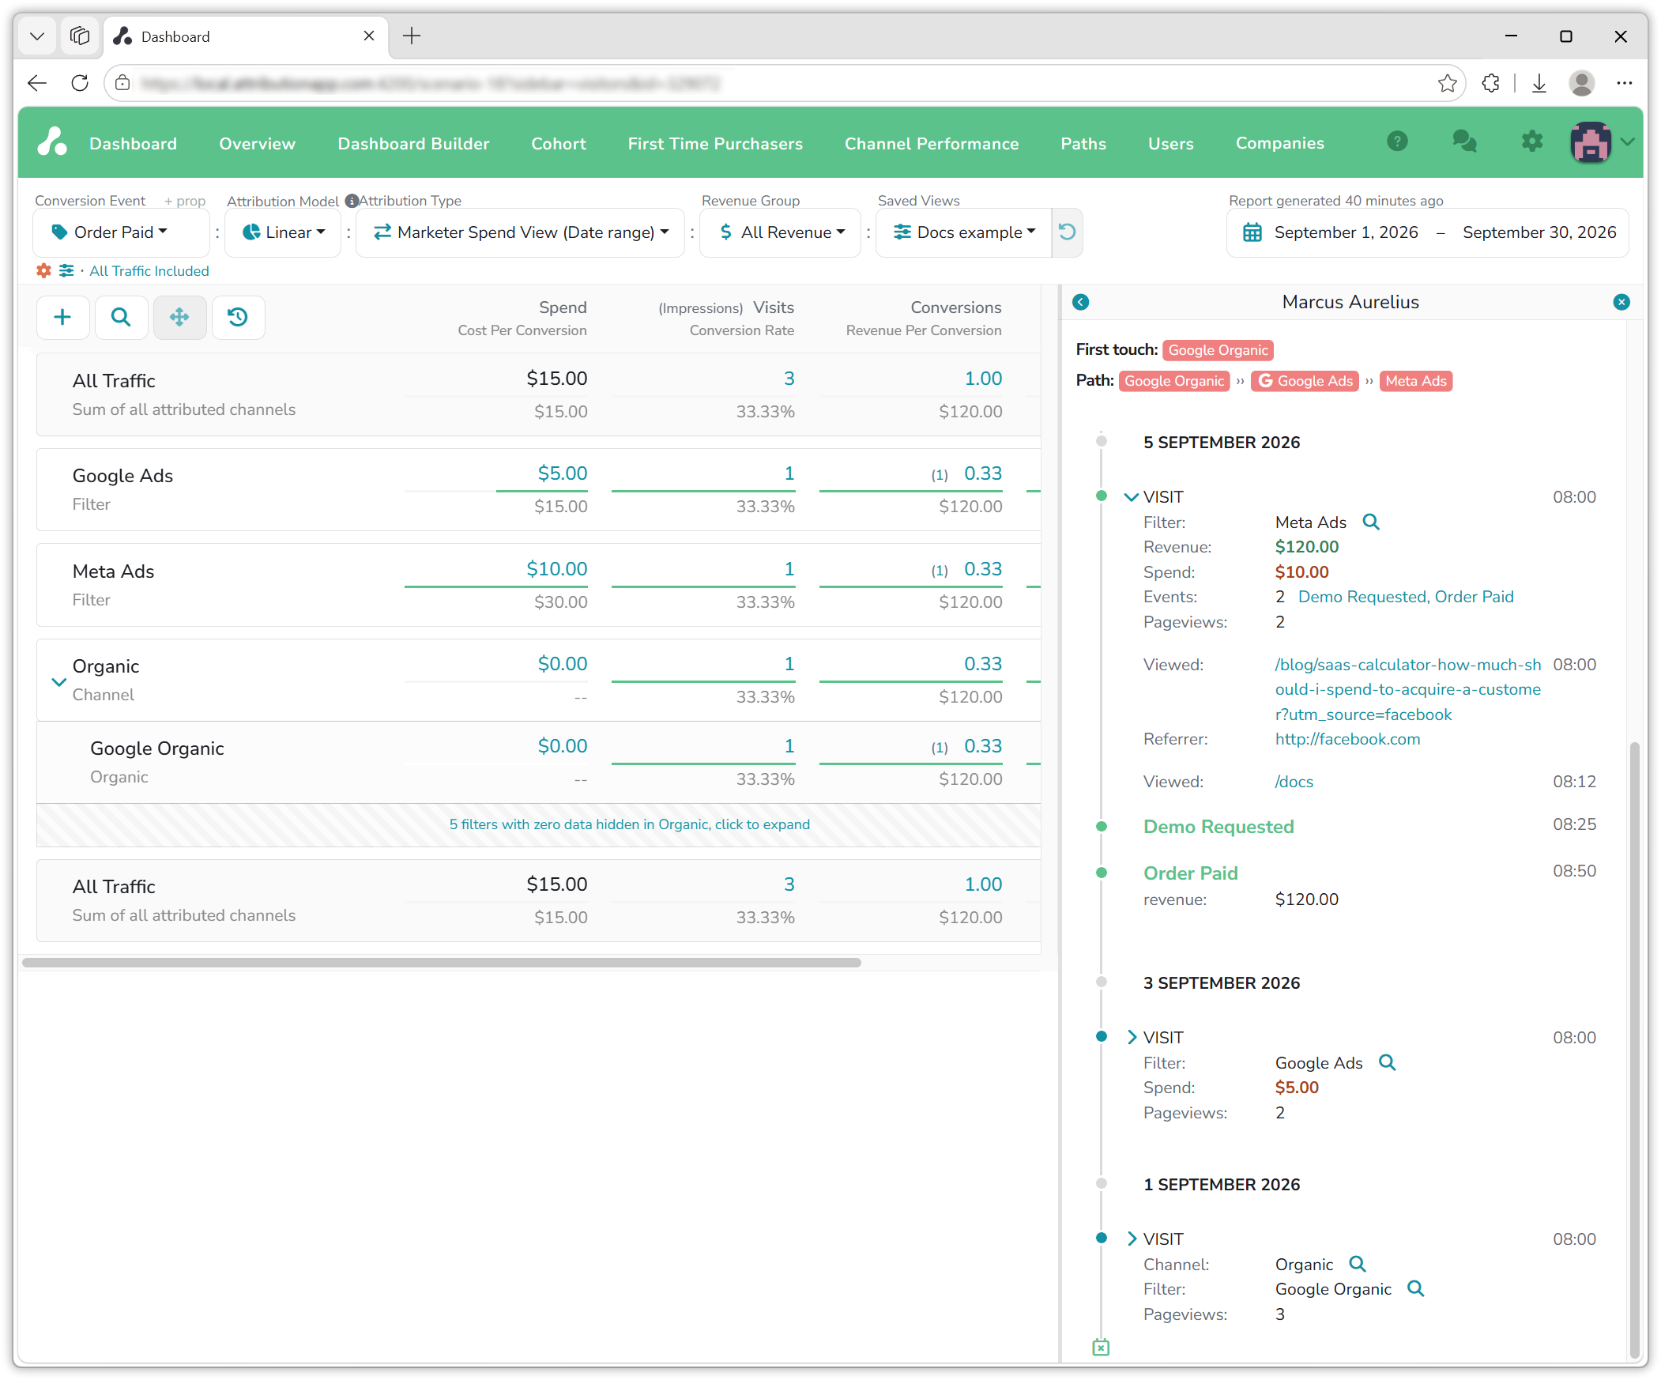Open the Linear attribution model dropdown

coord(283,232)
